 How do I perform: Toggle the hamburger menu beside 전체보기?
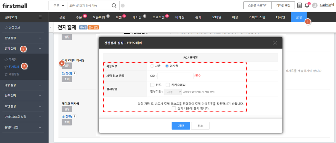40,17
